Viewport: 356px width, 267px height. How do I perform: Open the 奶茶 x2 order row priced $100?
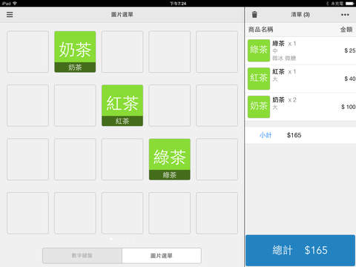[301, 107]
